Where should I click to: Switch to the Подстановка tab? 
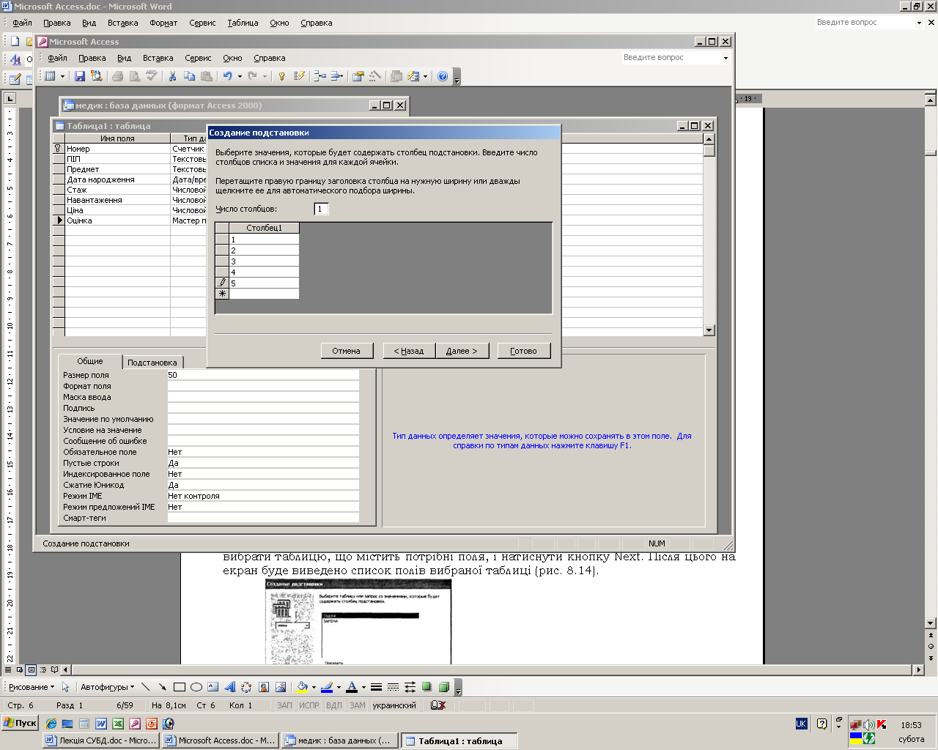click(x=152, y=363)
